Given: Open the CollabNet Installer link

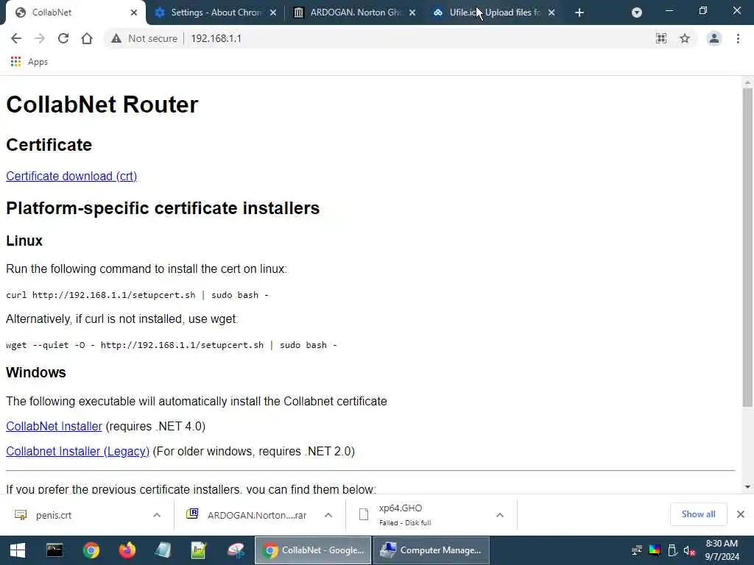Looking at the screenshot, I should [54, 426].
